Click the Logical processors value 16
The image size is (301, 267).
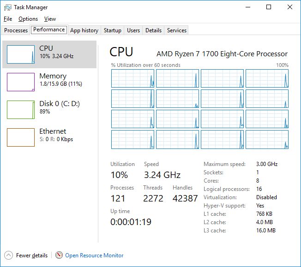pos(259,189)
